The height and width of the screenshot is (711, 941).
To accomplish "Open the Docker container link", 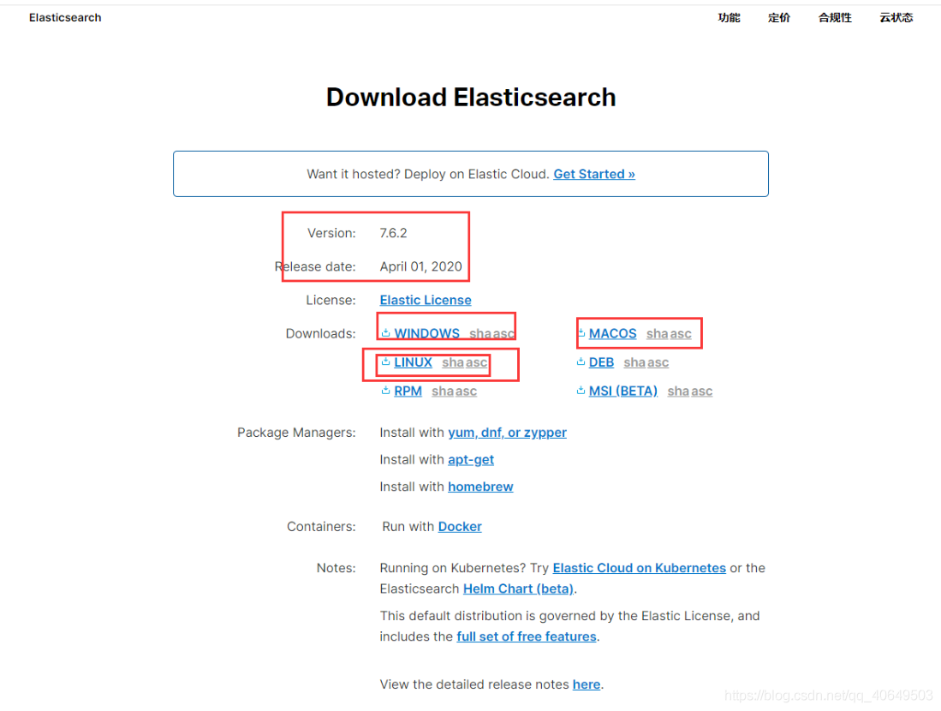I will pyautogui.click(x=460, y=527).
